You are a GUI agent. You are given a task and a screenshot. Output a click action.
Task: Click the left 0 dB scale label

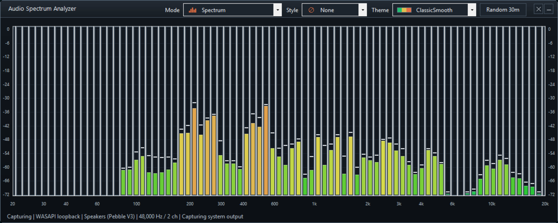(x=8, y=29)
